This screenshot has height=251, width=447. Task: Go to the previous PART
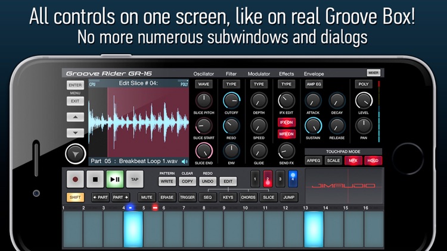(100, 197)
